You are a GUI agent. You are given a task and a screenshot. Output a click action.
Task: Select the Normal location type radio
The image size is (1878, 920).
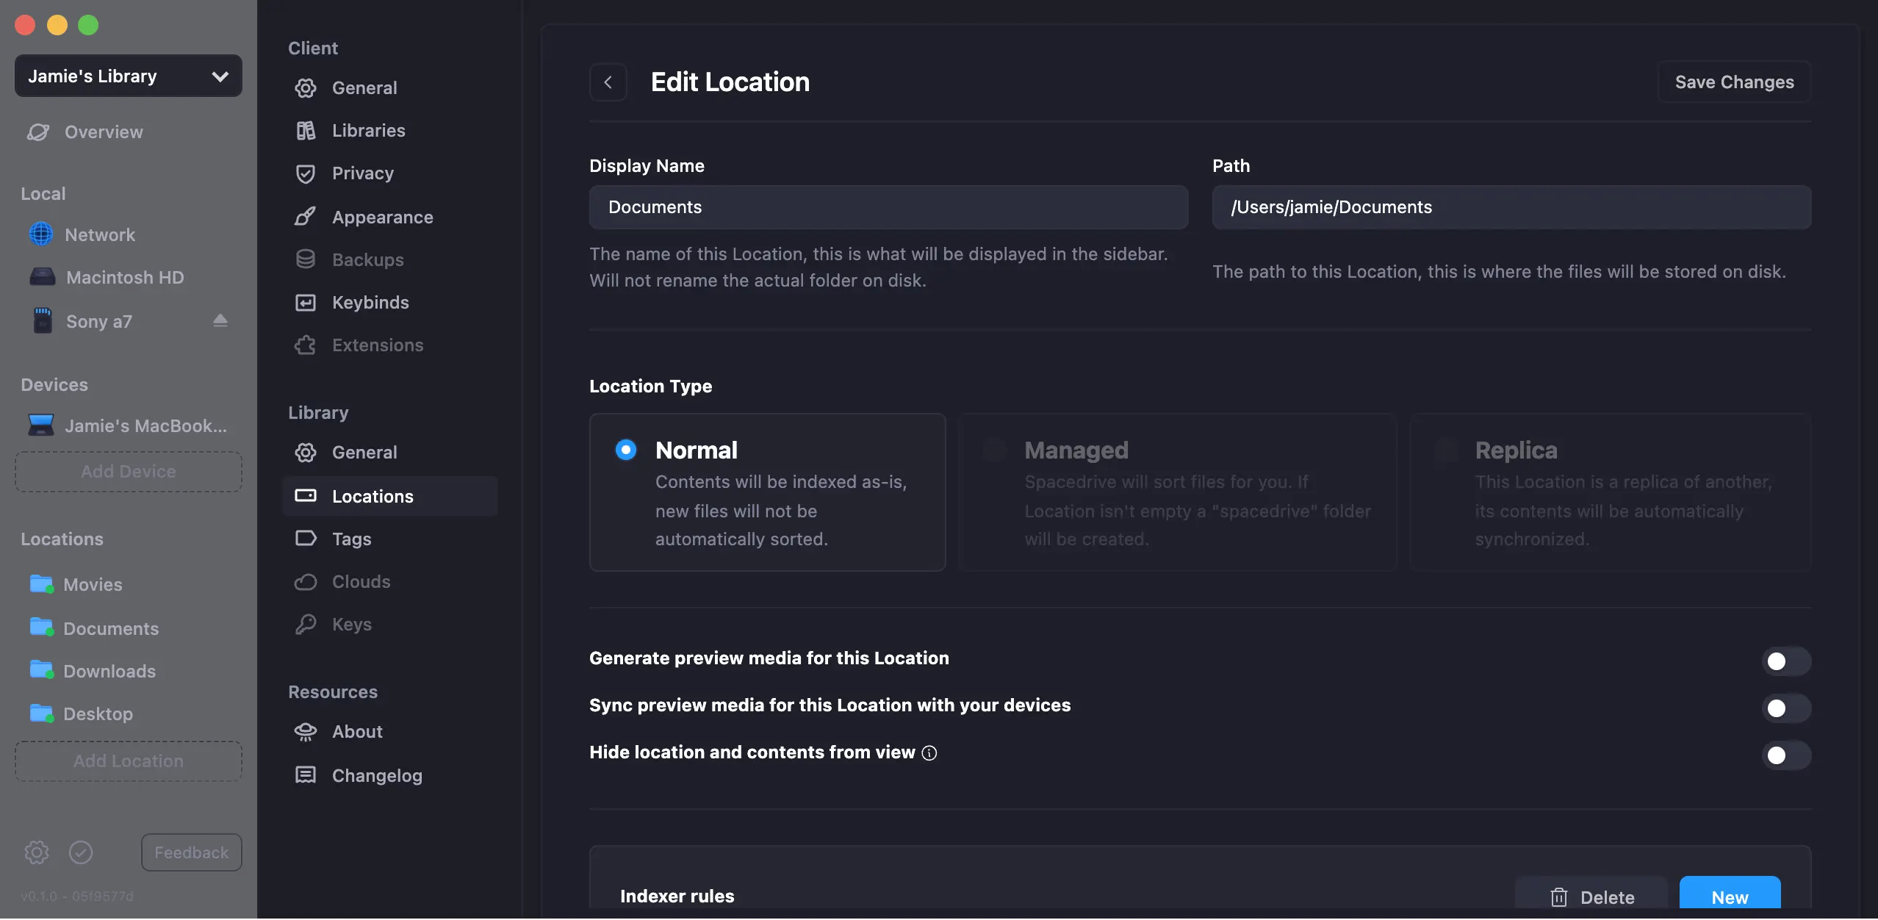(x=626, y=449)
